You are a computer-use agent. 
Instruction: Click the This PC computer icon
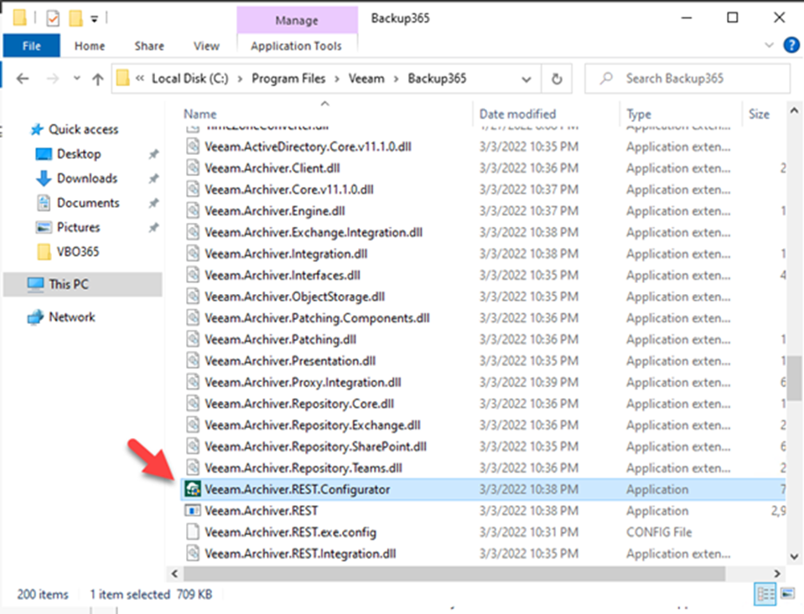click(x=35, y=285)
